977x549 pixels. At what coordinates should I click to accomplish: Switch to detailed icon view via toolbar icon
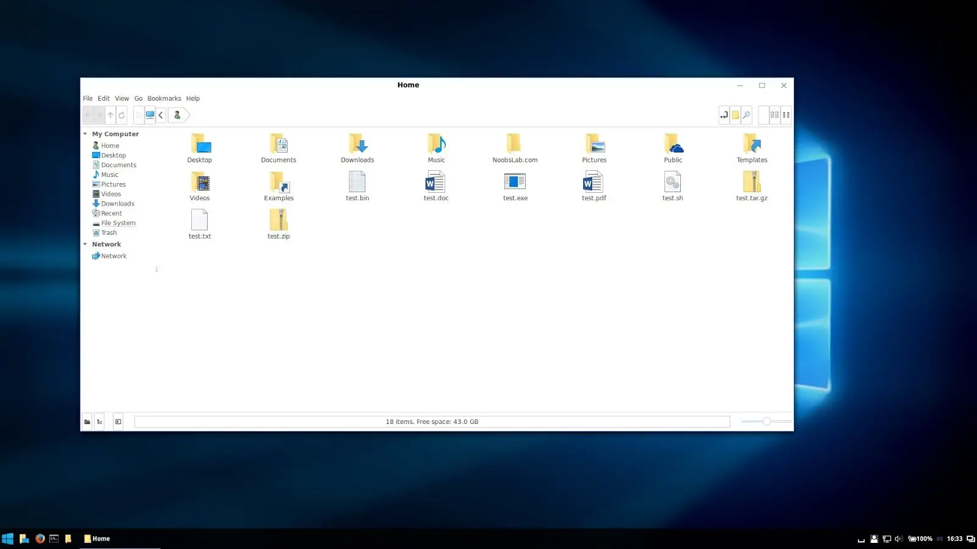tap(774, 115)
